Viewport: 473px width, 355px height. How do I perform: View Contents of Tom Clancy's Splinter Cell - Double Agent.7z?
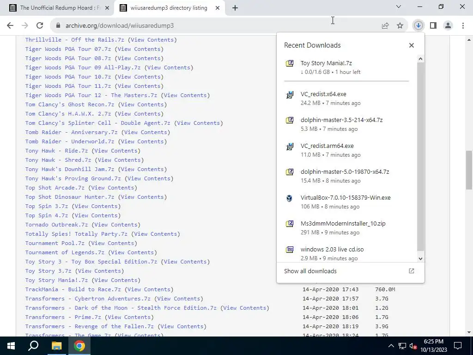point(198,123)
